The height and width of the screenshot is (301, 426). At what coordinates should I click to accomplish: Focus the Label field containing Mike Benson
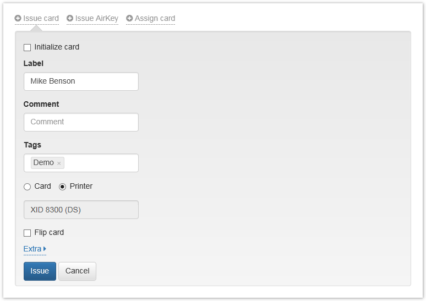point(81,81)
